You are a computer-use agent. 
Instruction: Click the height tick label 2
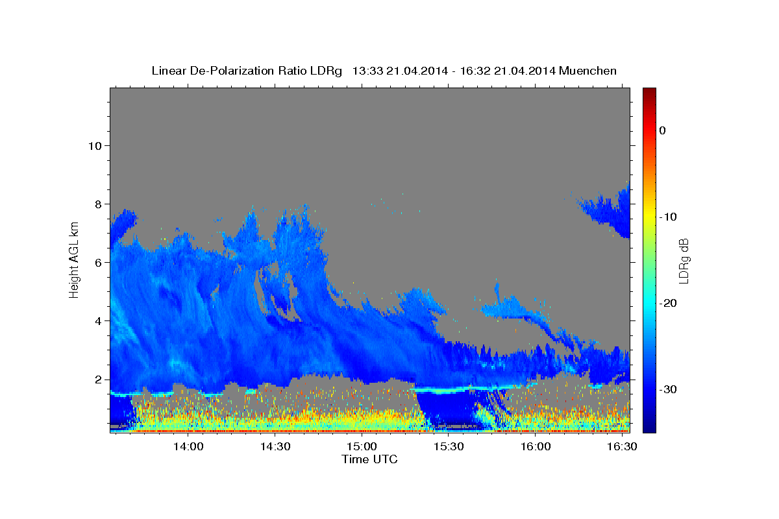(99, 379)
